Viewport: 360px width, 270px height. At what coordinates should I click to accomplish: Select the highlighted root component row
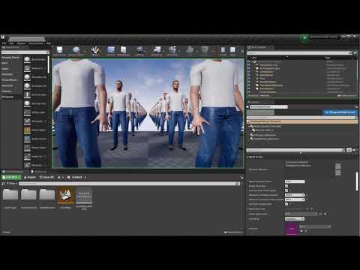click(x=302, y=121)
